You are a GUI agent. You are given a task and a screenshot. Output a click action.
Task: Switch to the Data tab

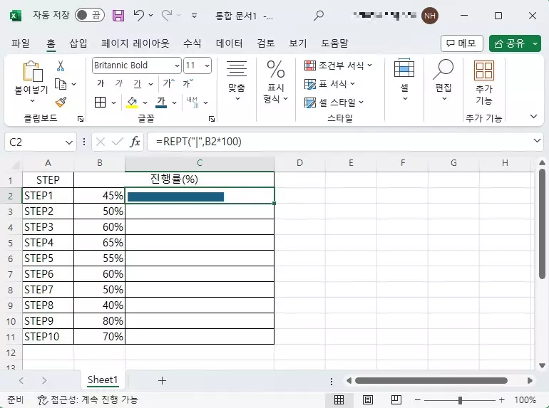pos(230,43)
